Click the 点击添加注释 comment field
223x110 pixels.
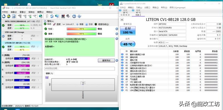(x=80, y=68)
